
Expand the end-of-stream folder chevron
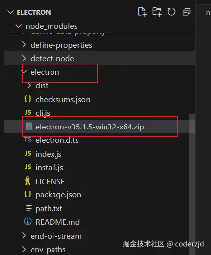24,236
